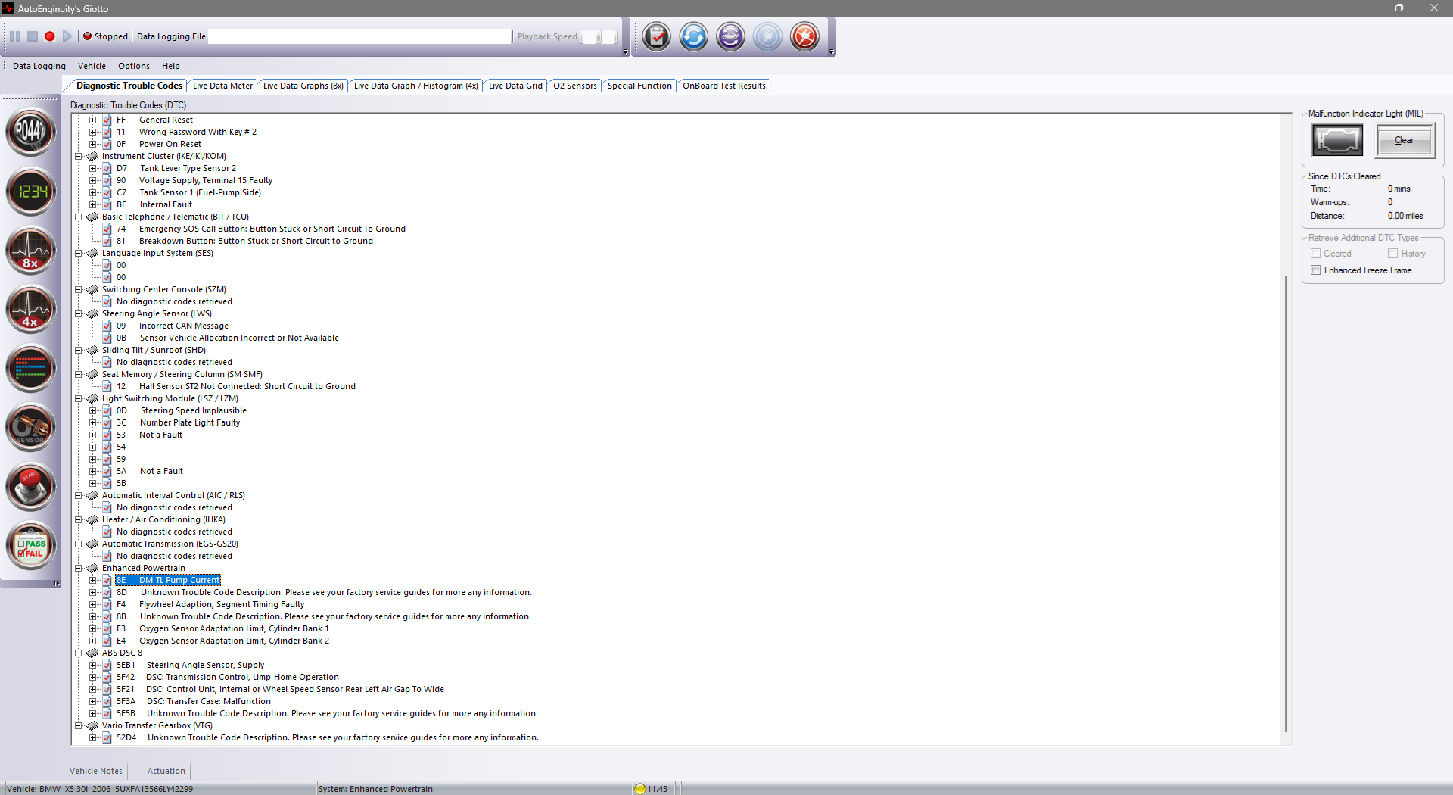Open the P0447 trouble codes sidebar icon
The image size is (1453, 795).
pyautogui.click(x=30, y=132)
